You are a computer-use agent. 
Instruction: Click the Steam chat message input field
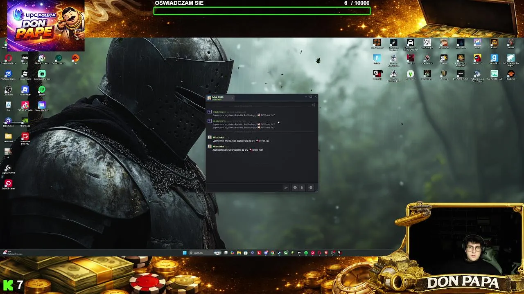(x=244, y=187)
